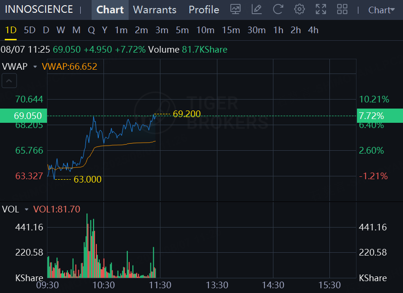Open the VOL indicator dropdown
The height and width of the screenshot is (293, 403).
click(27, 209)
